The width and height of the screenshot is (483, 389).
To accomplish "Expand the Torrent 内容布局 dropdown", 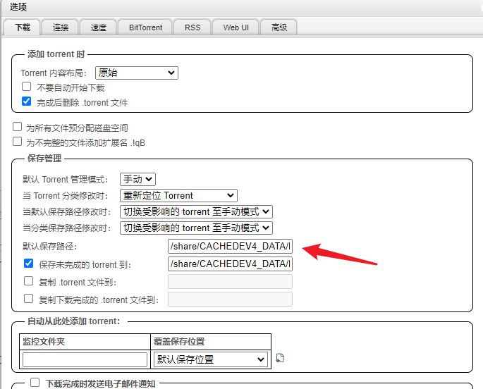I will point(136,73).
